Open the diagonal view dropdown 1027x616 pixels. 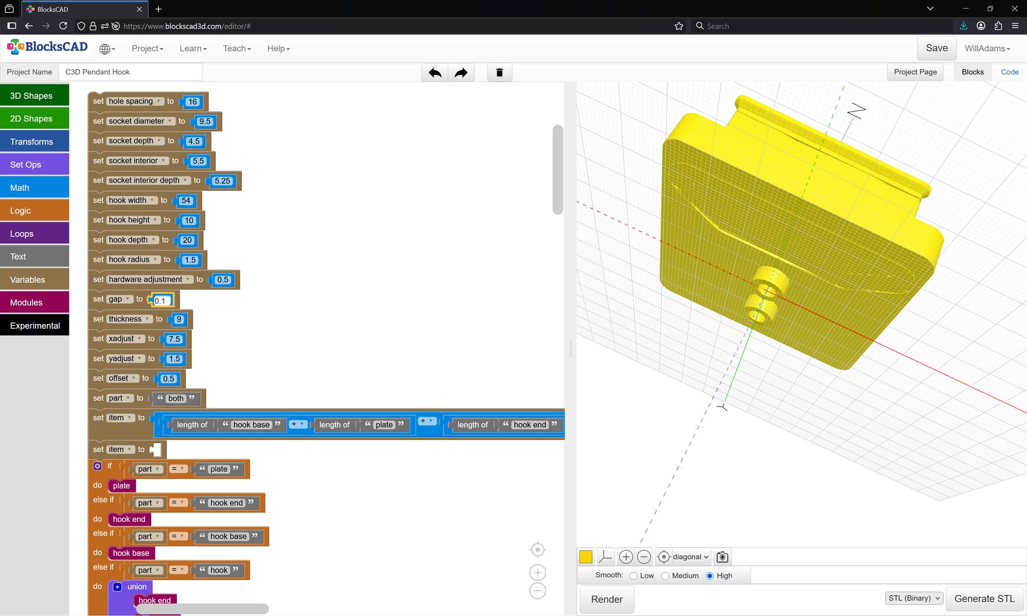click(x=690, y=557)
